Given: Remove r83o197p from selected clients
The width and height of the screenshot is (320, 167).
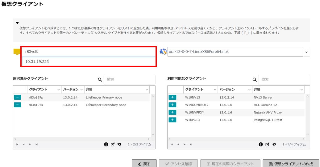Looking at the screenshot, I should [17, 97].
